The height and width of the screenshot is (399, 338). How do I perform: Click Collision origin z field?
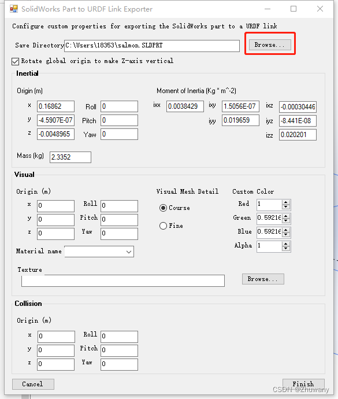(x=55, y=364)
